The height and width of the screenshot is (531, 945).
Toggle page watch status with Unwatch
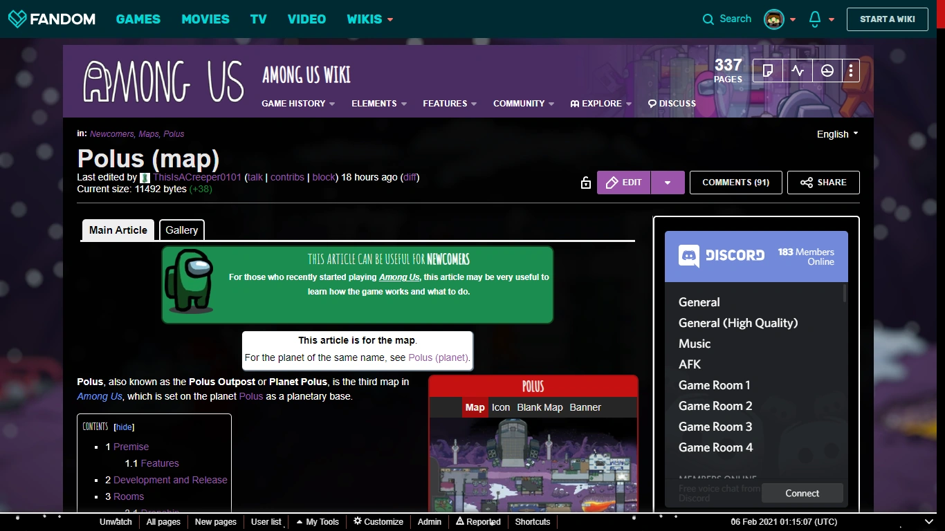point(116,522)
